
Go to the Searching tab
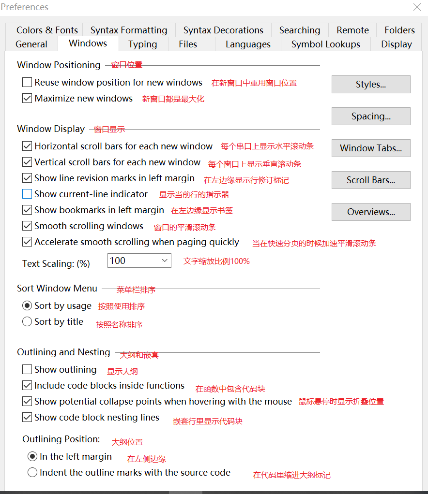point(300,30)
